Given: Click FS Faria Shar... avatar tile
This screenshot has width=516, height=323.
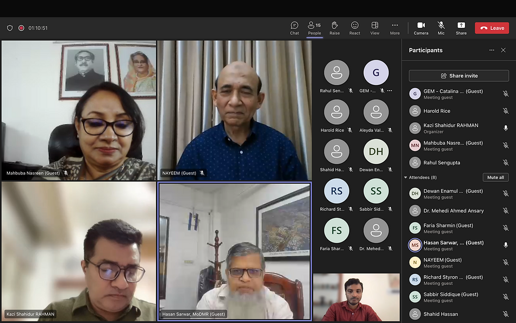Looking at the screenshot, I should pyautogui.click(x=336, y=231).
